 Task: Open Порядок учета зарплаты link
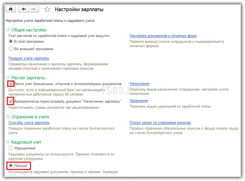point(27,58)
